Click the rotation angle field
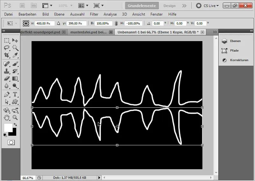 157,23
